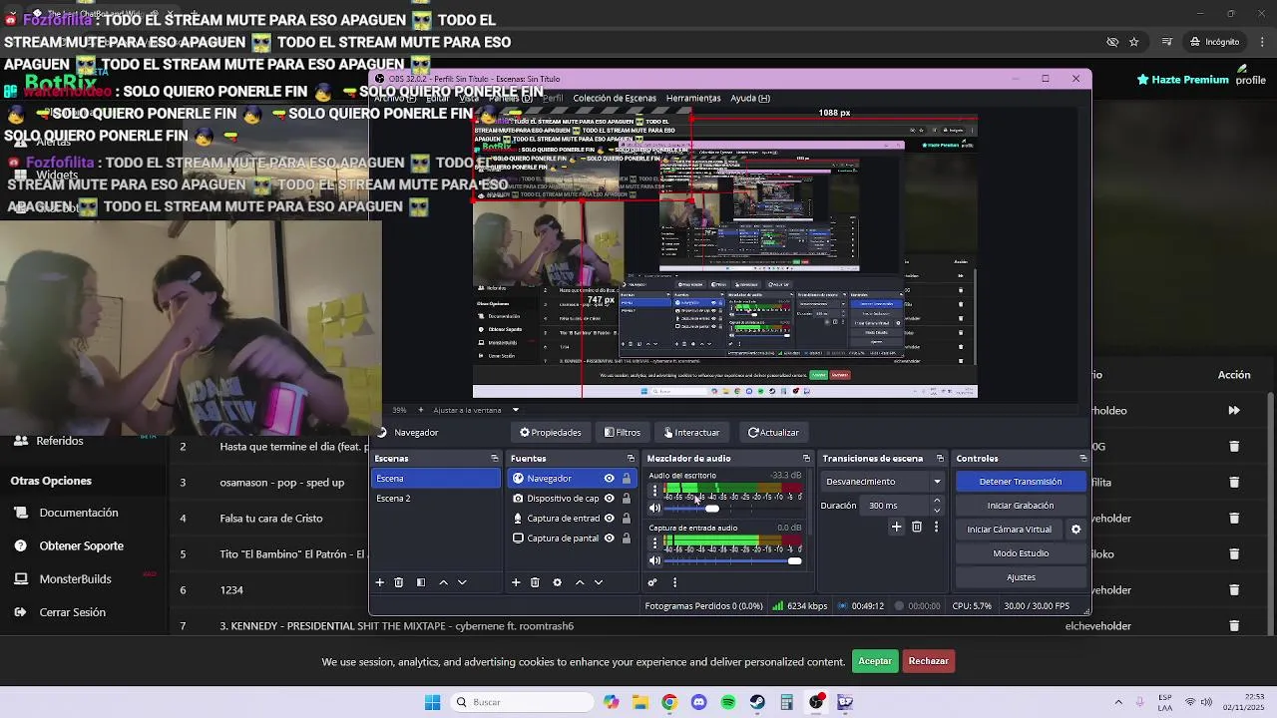Toggle the lock on Captura de pantalla source
1277x718 pixels.
627,538
